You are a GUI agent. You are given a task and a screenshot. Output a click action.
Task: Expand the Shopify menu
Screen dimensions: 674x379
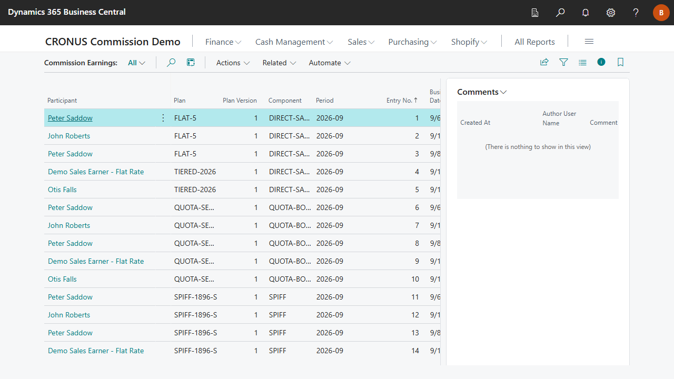pyautogui.click(x=469, y=42)
